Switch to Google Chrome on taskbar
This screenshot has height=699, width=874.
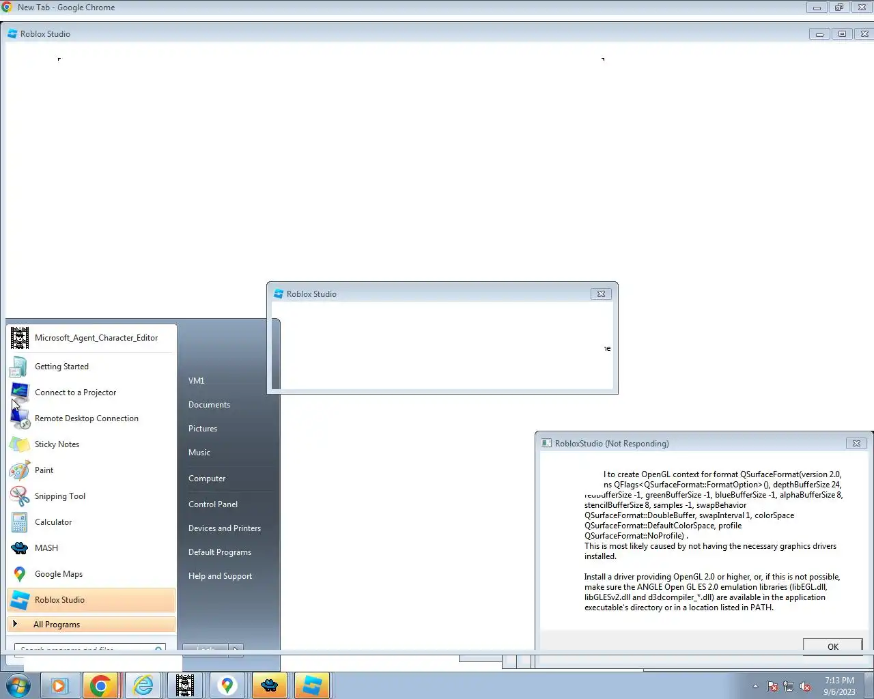pos(100,685)
